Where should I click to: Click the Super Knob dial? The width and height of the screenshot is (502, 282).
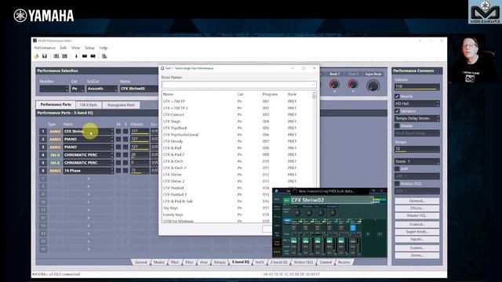(x=373, y=85)
